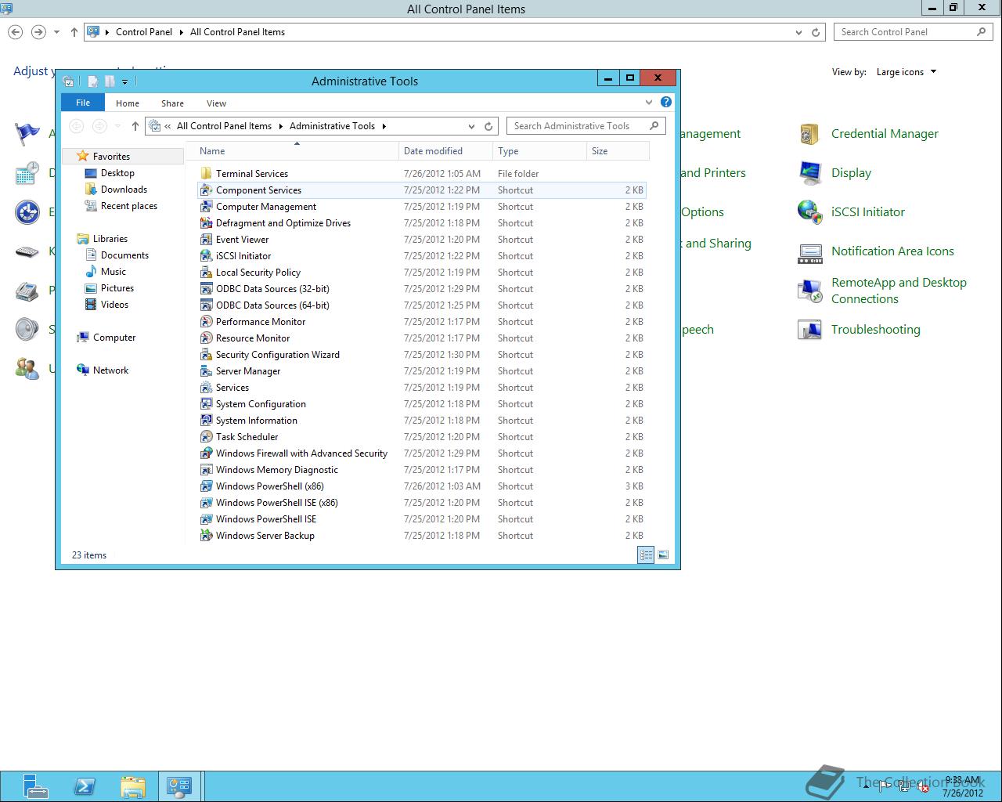Select the Local Security Policy icon

(206, 273)
